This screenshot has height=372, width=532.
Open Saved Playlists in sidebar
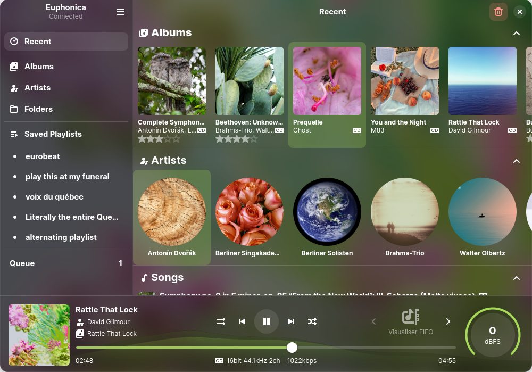tap(66, 134)
